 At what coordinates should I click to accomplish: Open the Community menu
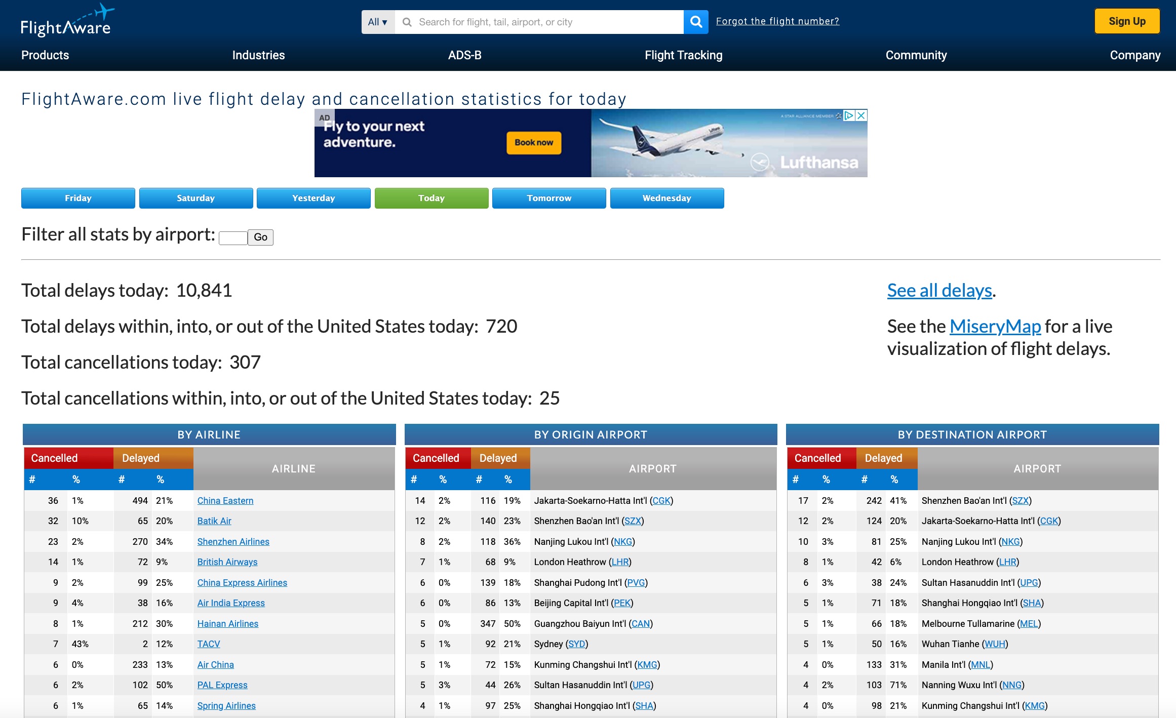(916, 55)
